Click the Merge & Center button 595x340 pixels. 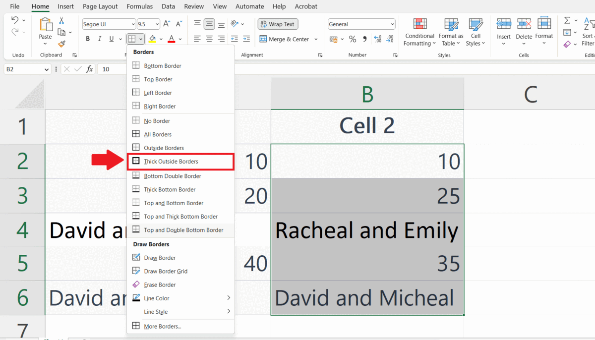click(286, 39)
